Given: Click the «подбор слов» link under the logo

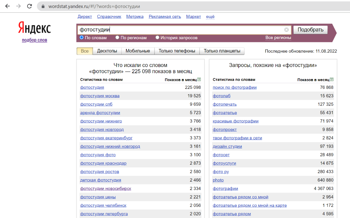Looking at the screenshot, I should 34,40.
